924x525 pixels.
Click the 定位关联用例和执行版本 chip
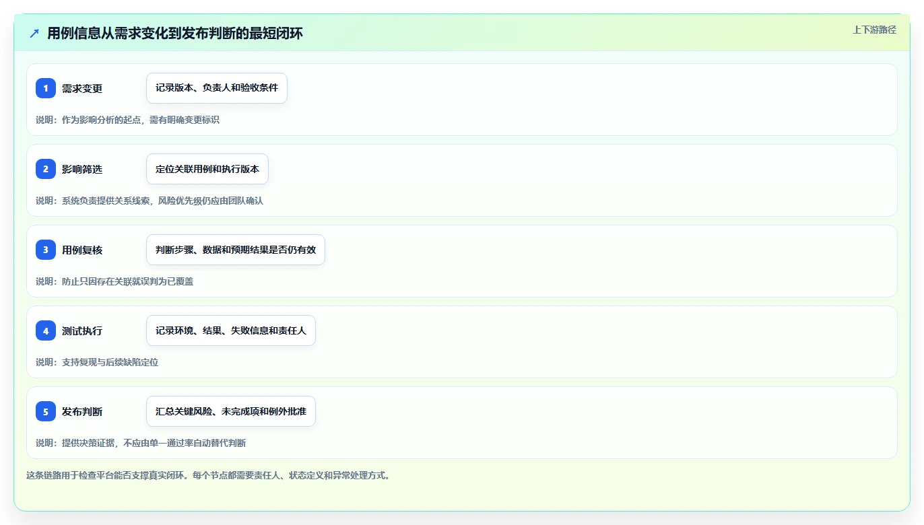tap(207, 169)
